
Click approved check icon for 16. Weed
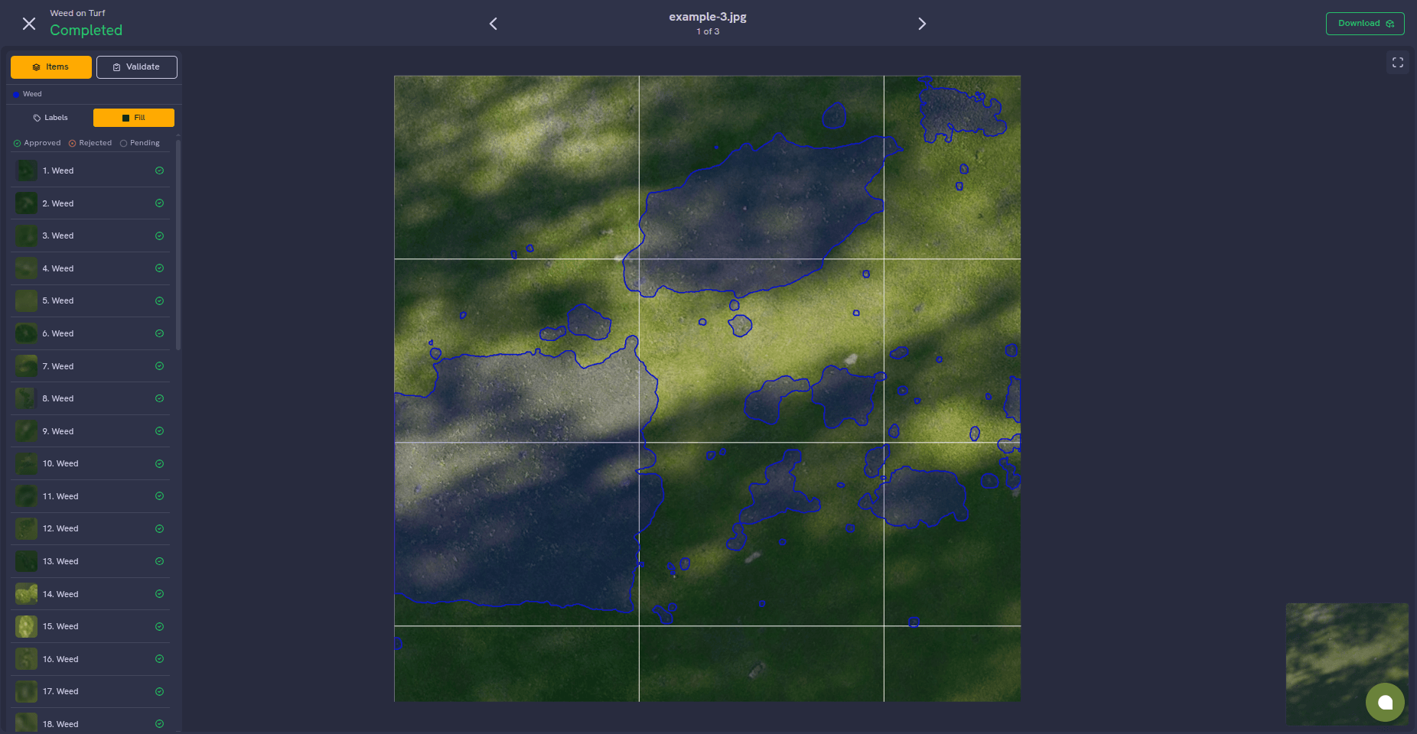159,659
